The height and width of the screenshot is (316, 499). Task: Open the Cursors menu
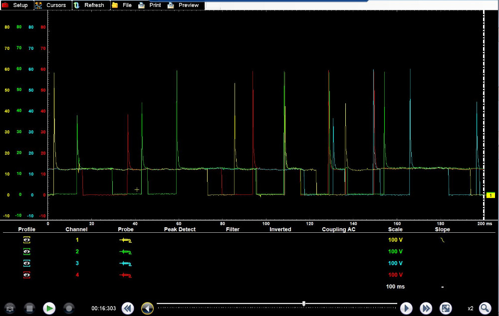pos(52,5)
